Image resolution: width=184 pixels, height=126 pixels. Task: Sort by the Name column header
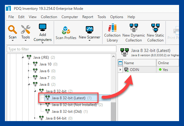click(140, 63)
